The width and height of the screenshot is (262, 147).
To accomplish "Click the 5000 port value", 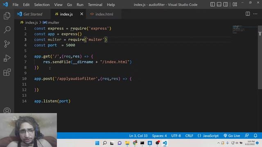I will click(70, 45).
